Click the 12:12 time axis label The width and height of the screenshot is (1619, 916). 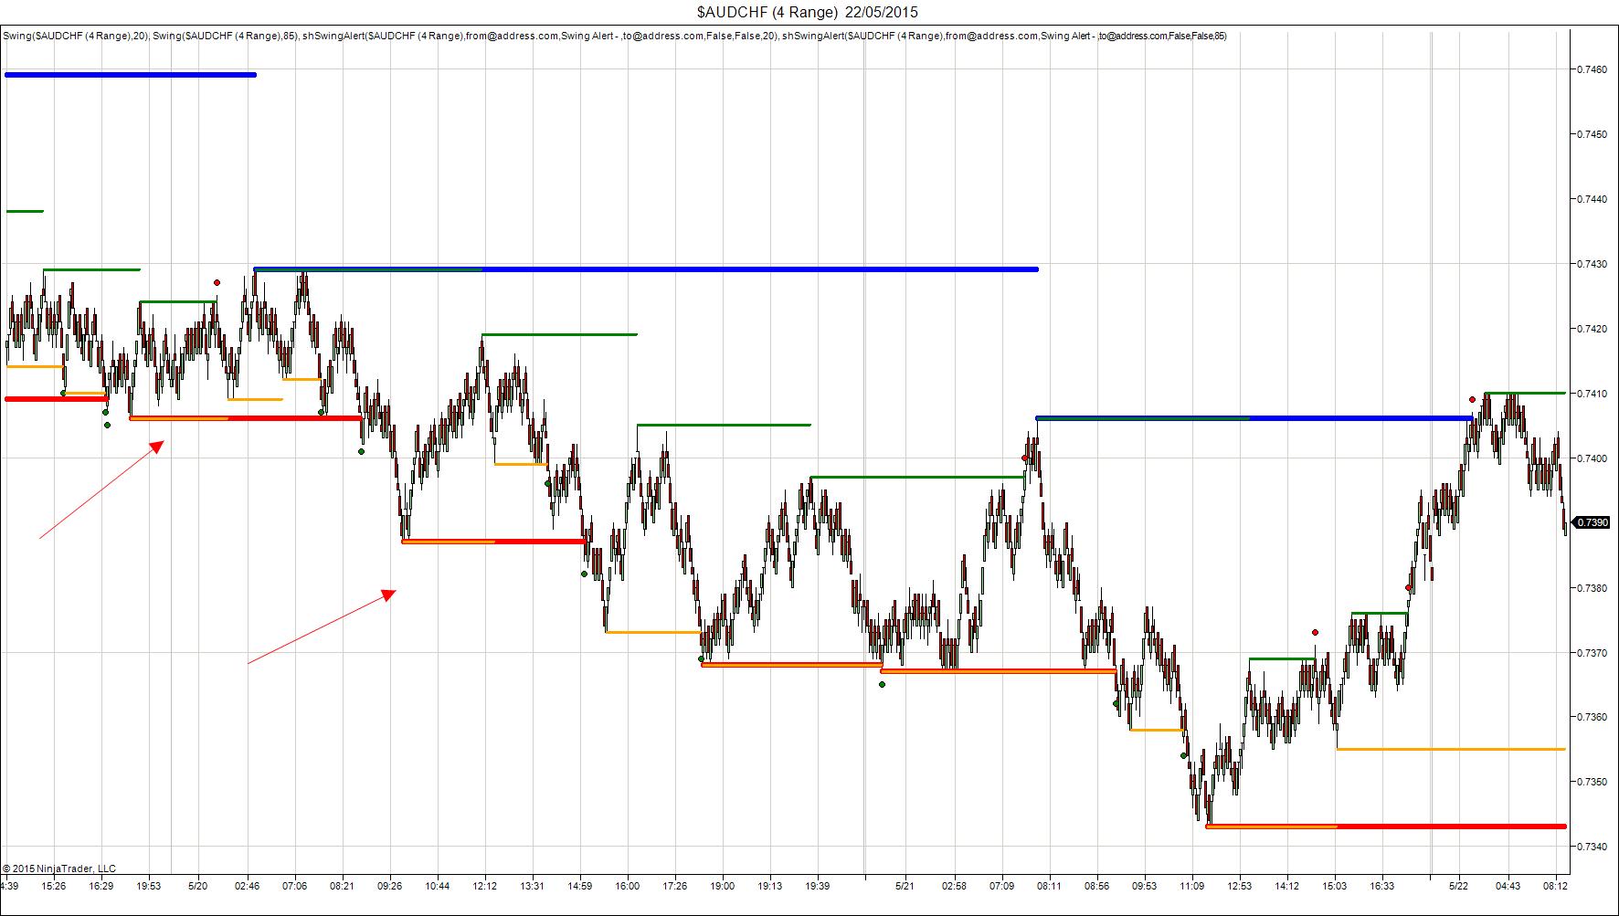[x=485, y=886]
